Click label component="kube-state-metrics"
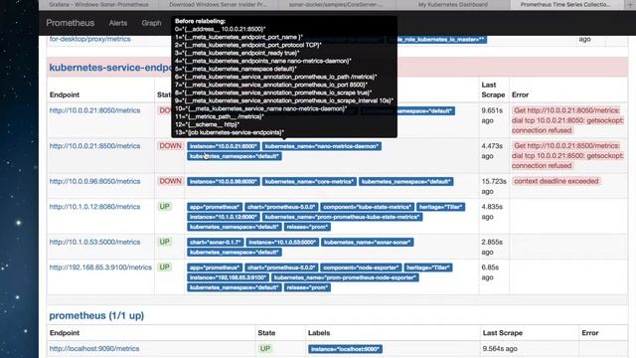This screenshot has height=358, width=636. [368, 207]
